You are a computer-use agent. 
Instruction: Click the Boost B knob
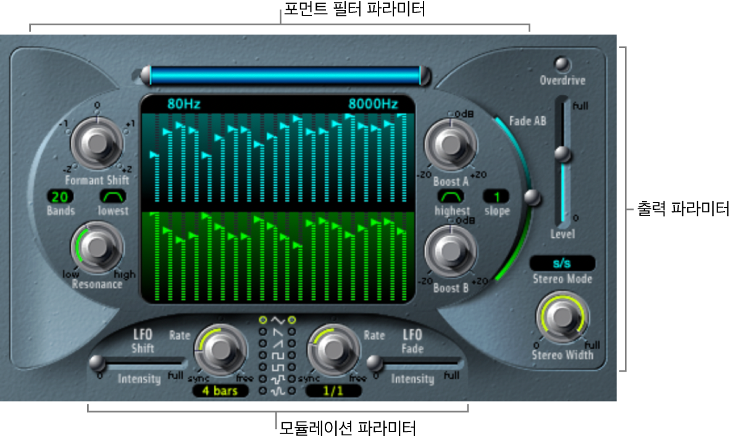451,251
